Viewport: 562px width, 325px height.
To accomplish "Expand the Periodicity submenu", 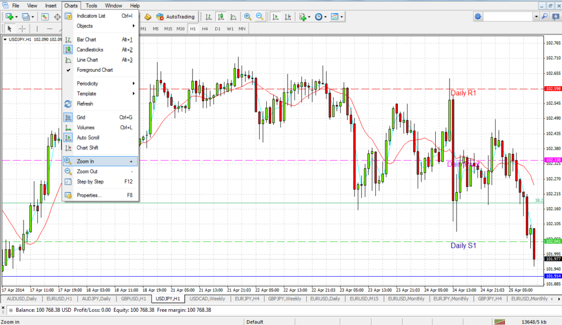I will coord(100,83).
